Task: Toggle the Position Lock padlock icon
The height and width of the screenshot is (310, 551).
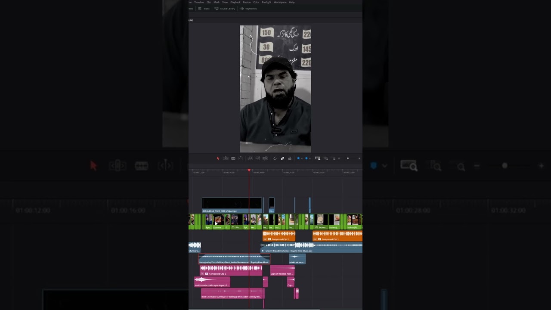Action: 290,158
